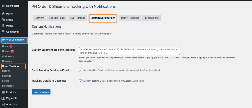Click the WooCommerce logo icon

coord(3,40)
